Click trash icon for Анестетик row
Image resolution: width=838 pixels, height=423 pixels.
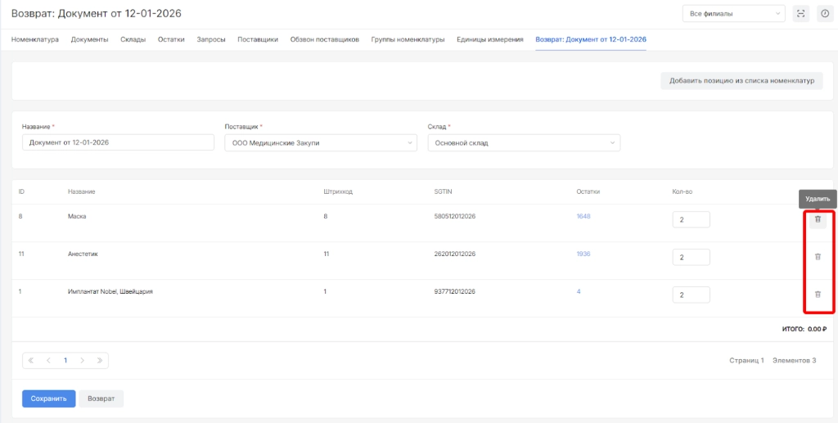click(x=817, y=257)
